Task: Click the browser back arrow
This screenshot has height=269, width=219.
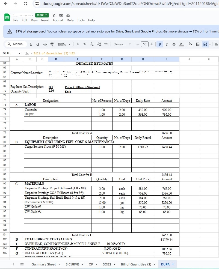Action: click(6, 4)
